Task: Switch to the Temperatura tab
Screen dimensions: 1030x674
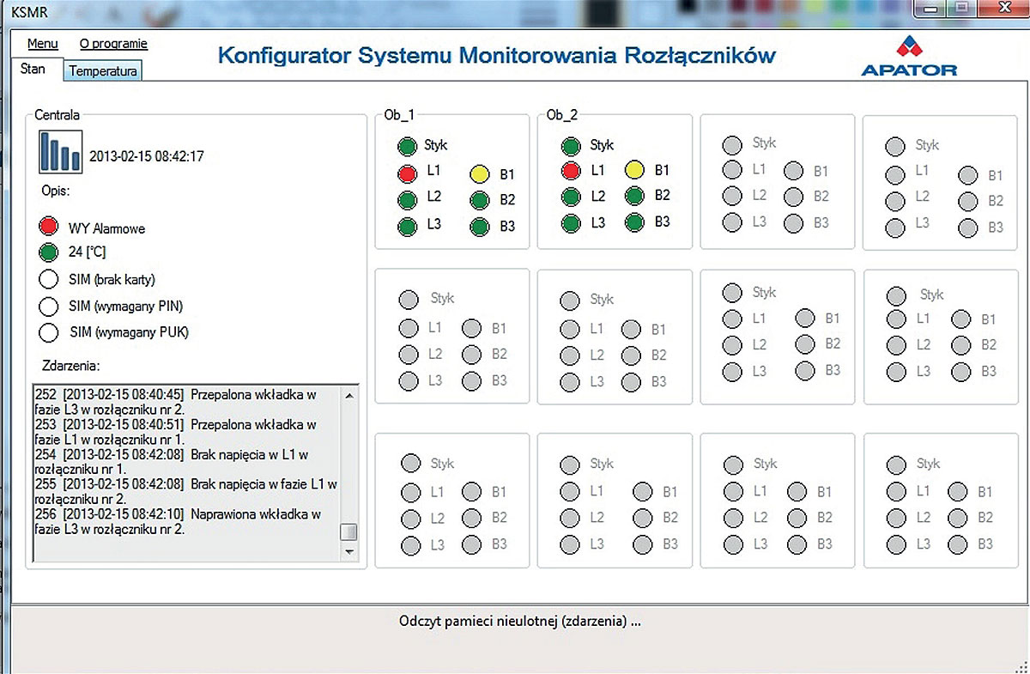Action: point(102,72)
